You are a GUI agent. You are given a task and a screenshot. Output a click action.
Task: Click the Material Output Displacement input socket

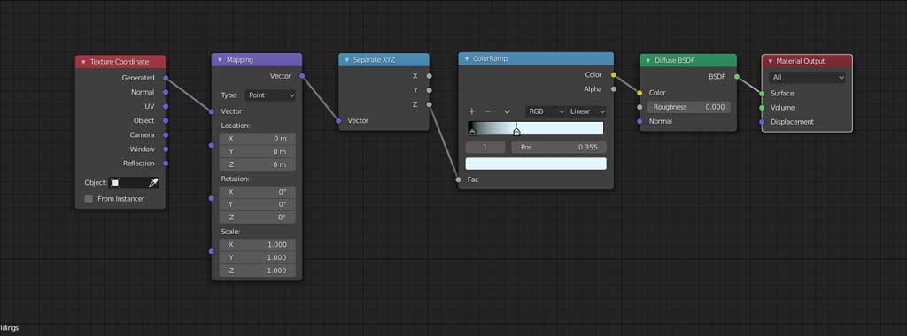pos(762,122)
